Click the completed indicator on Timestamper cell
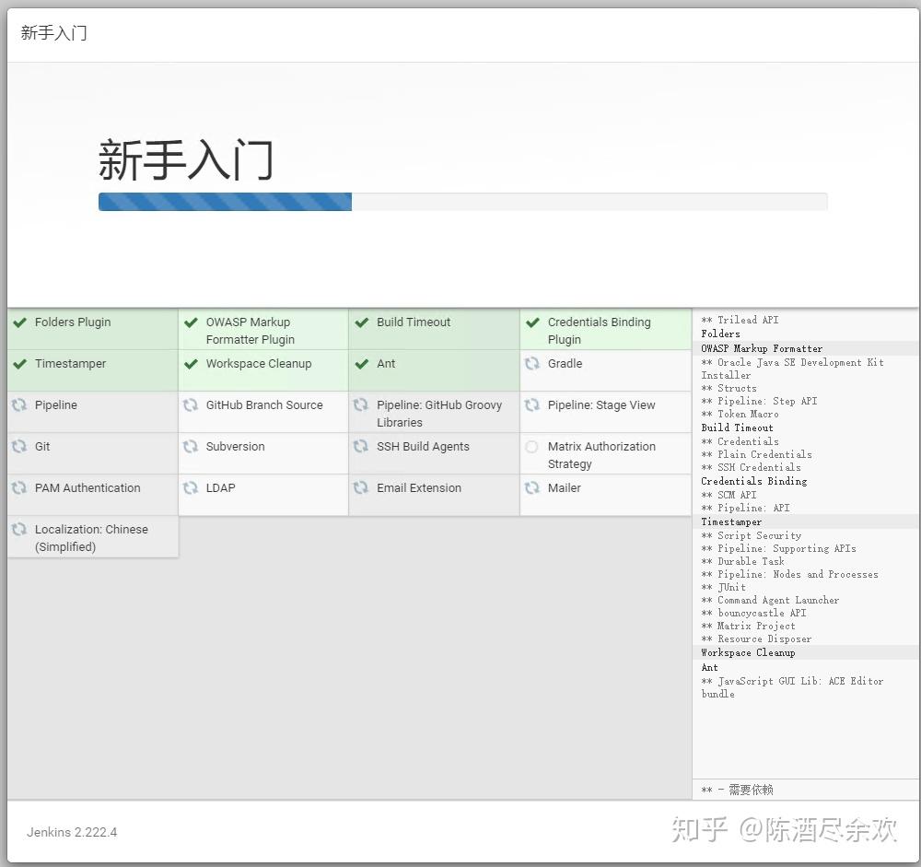Viewport: 921px width, 867px height. pos(19,364)
